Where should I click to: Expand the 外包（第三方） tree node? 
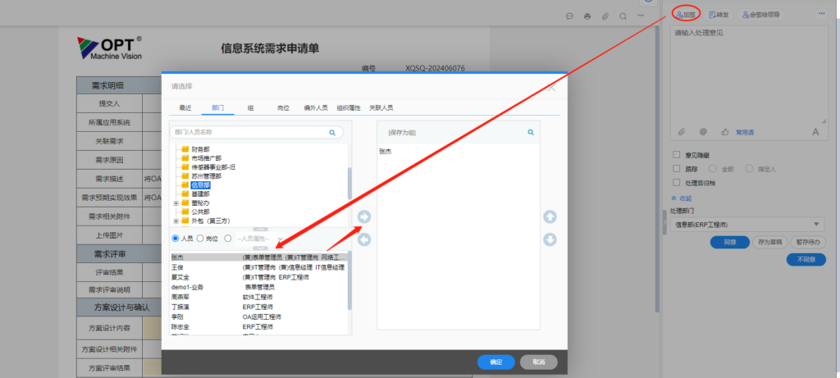[x=176, y=221]
